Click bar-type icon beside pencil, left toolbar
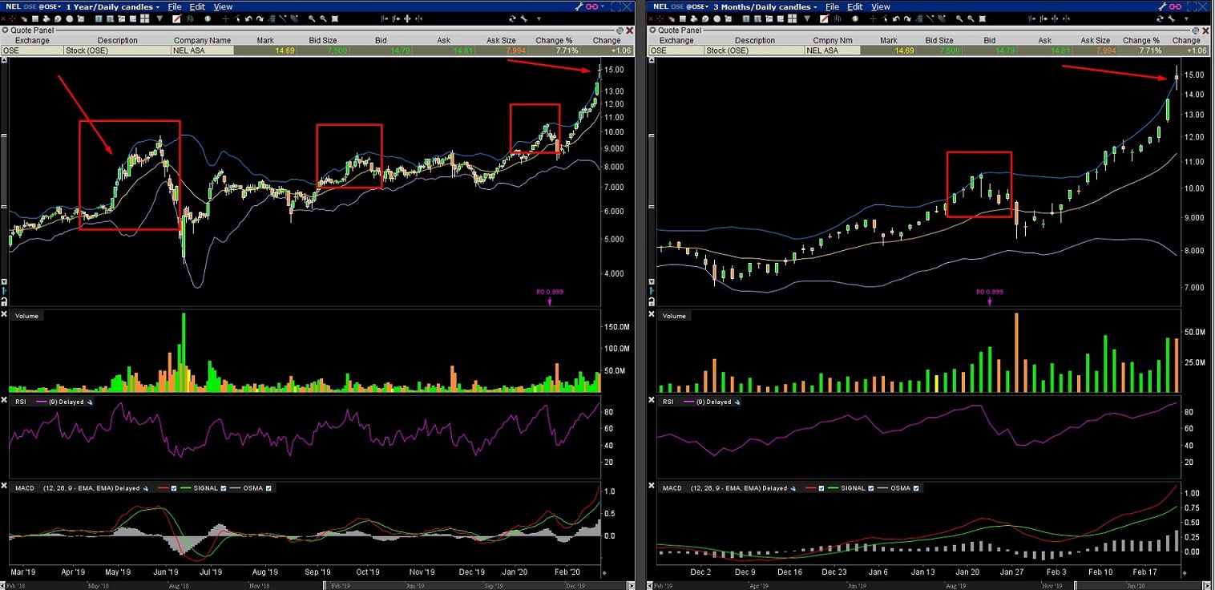 [190, 18]
